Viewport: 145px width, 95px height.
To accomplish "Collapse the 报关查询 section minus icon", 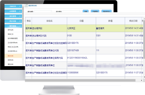I will (x=20, y=26).
